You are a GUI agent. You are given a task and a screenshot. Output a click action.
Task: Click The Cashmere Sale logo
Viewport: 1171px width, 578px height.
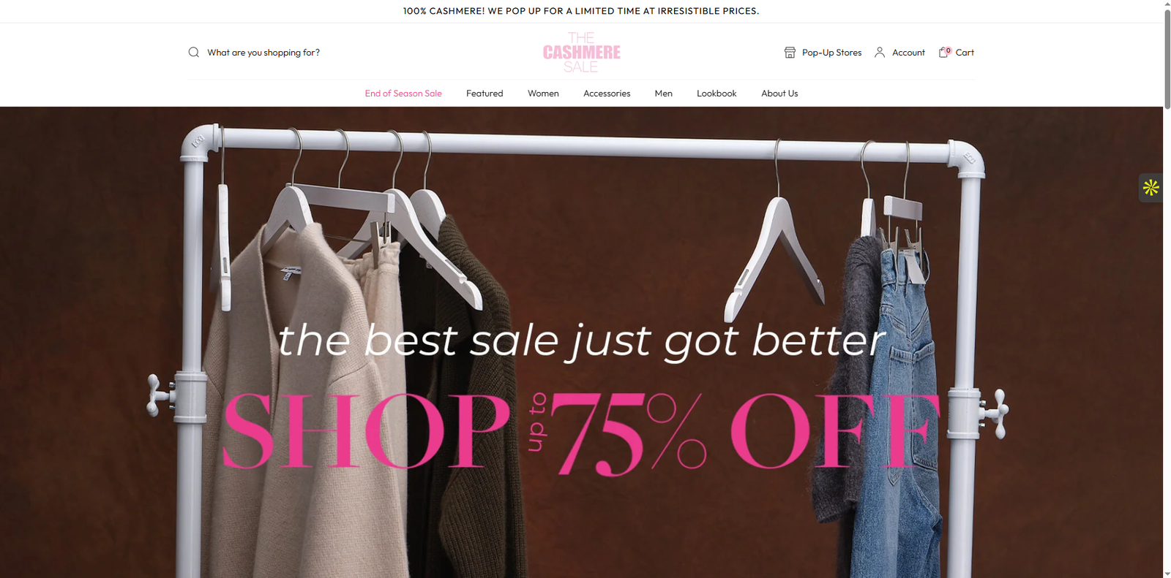coord(581,53)
